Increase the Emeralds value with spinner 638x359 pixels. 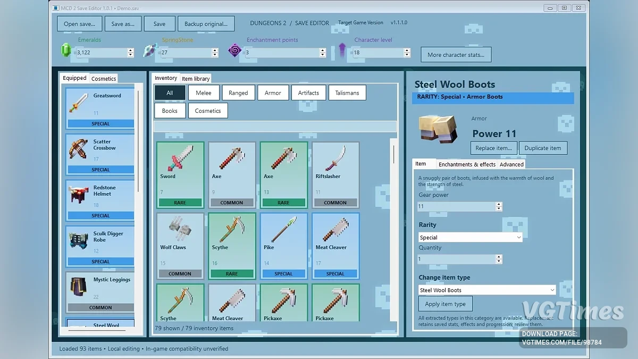pos(131,51)
